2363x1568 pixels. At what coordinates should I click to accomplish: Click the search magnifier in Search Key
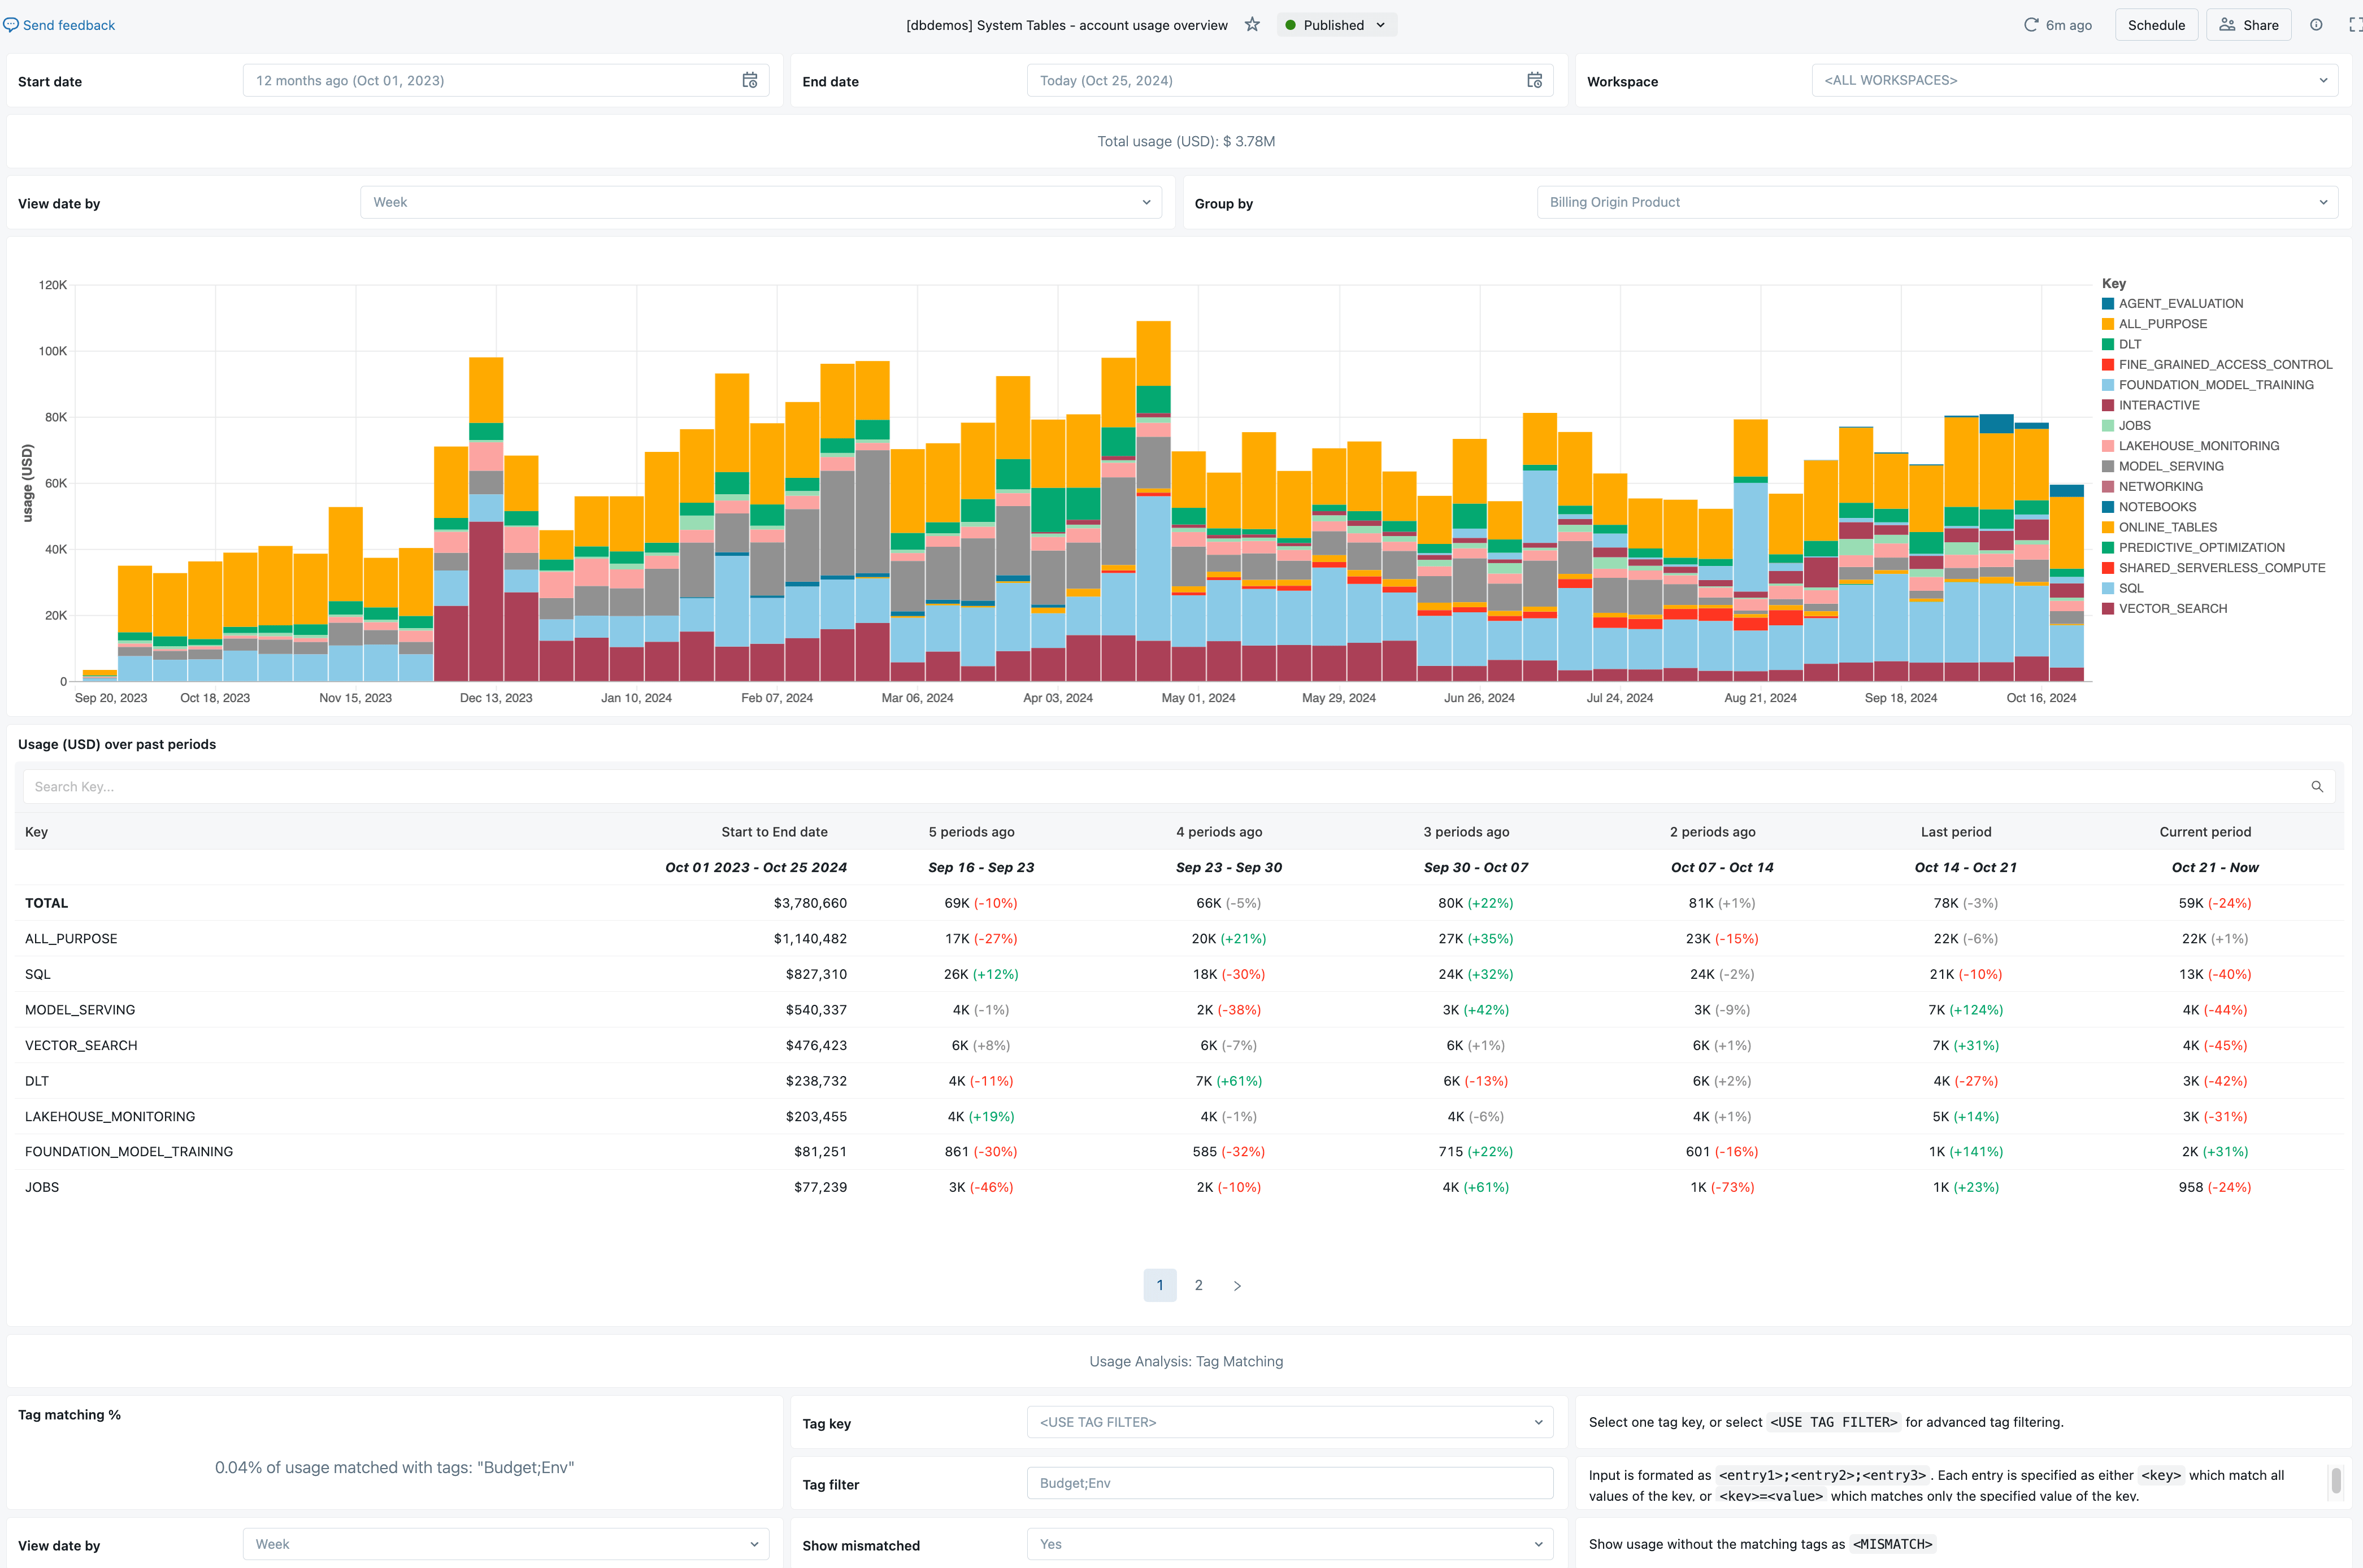[2317, 787]
